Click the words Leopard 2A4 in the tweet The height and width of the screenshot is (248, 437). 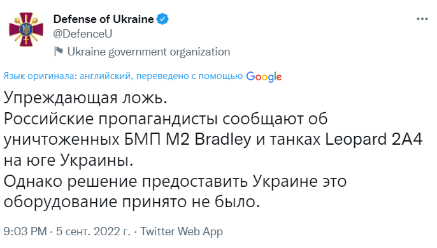[374, 139]
